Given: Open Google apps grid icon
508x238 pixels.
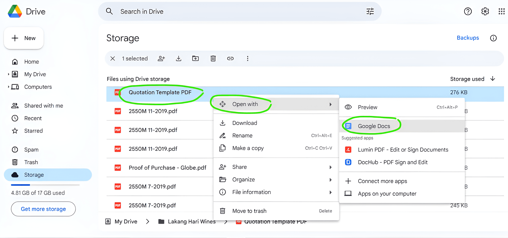Looking at the screenshot, I should pos(501,11).
